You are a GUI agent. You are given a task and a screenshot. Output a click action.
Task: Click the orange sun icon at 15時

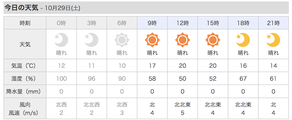(213, 40)
